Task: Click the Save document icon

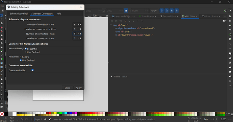Action: pyautogui.click(x=230, y=25)
